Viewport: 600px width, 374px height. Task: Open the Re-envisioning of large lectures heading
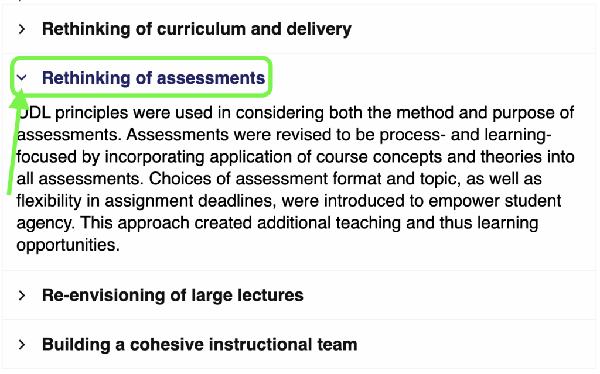point(172,295)
